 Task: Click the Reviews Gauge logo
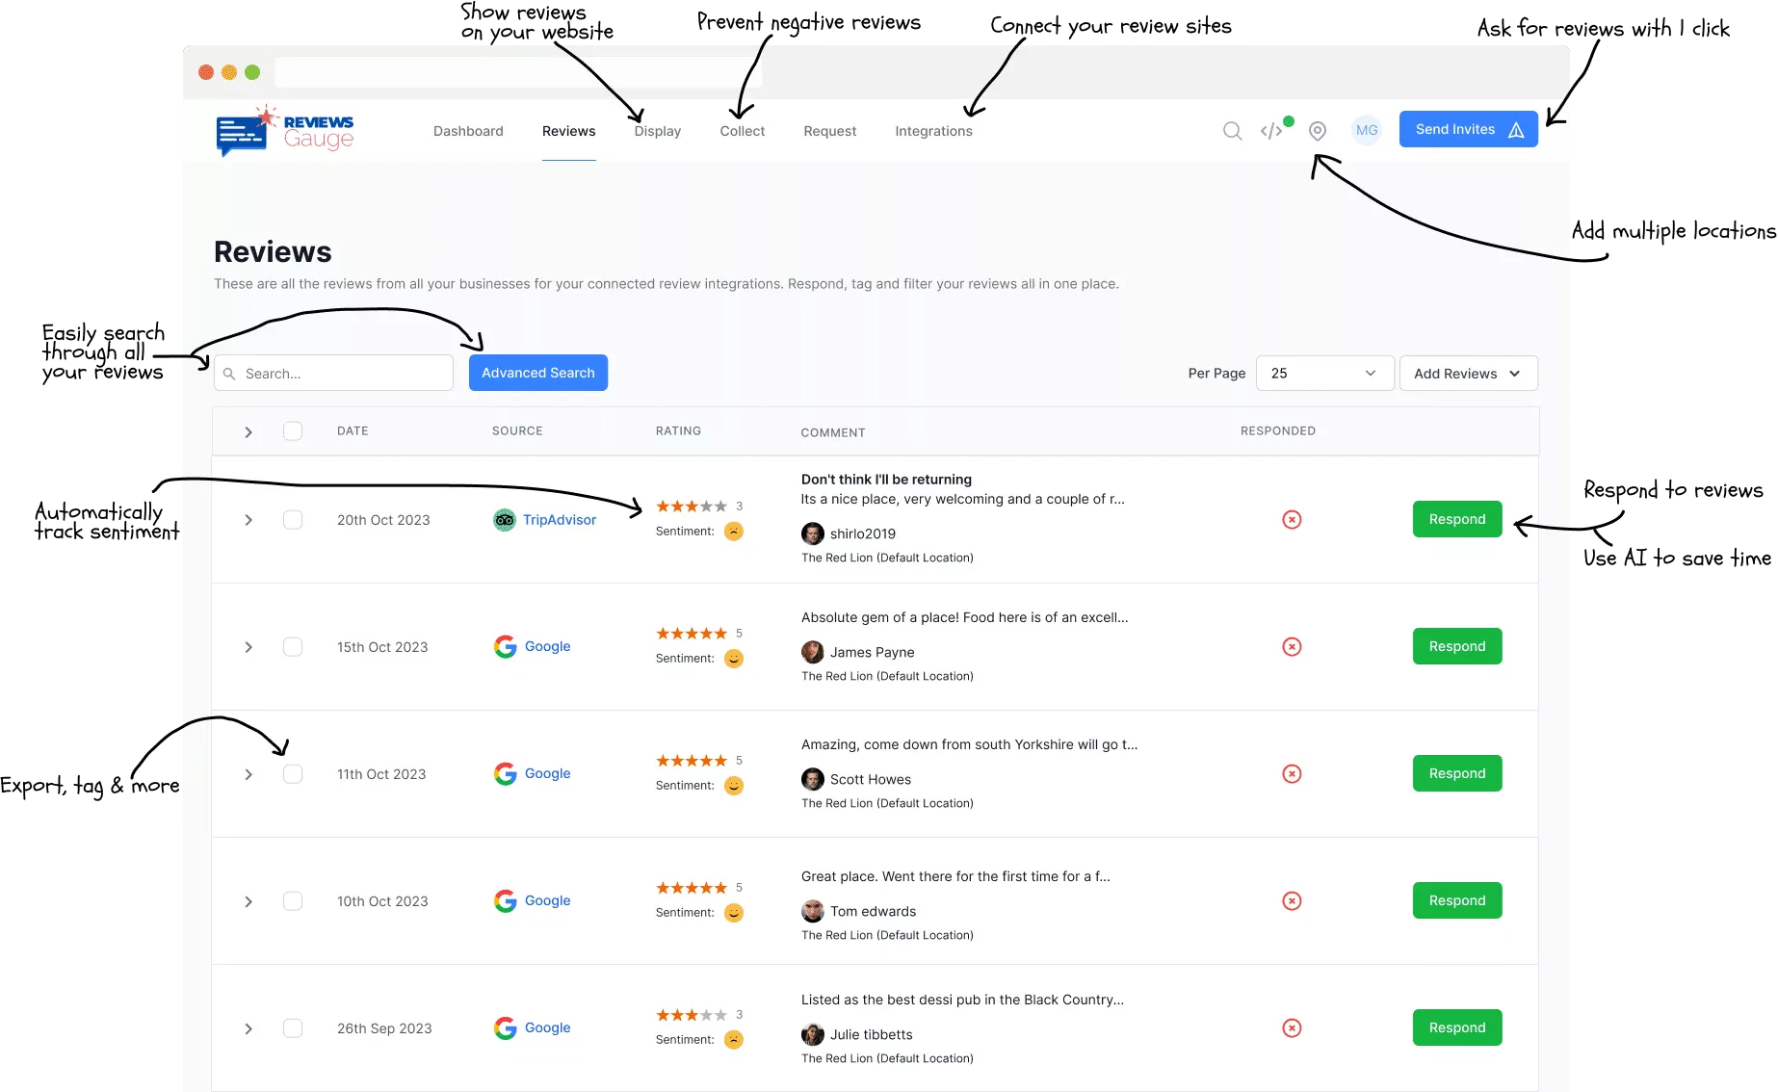(285, 131)
